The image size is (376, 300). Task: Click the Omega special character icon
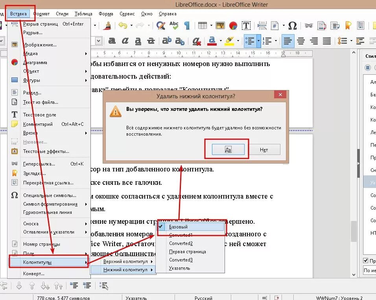(x=292, y=26)
